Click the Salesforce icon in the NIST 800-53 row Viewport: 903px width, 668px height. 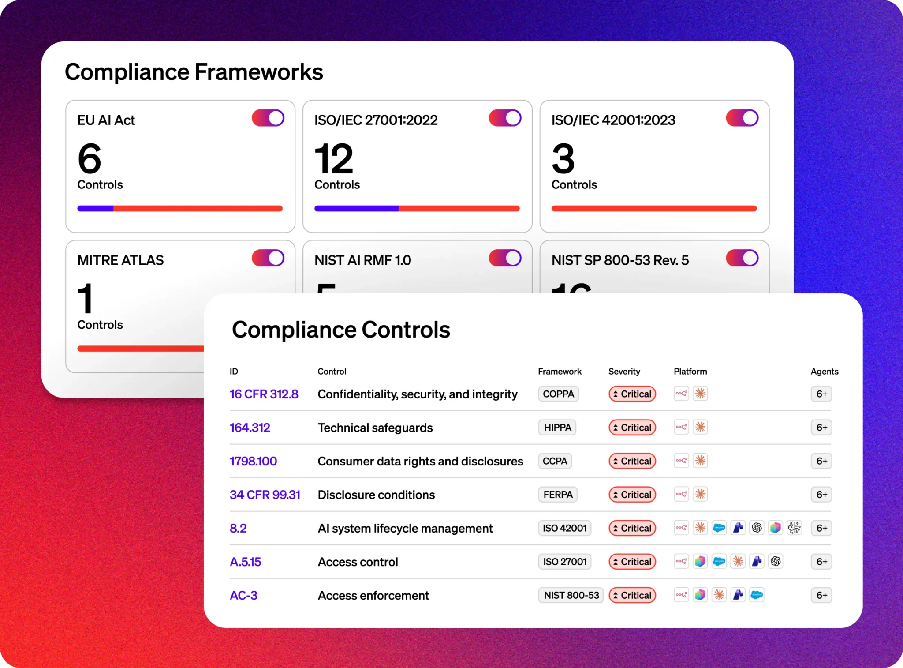(x=757, y=595)
